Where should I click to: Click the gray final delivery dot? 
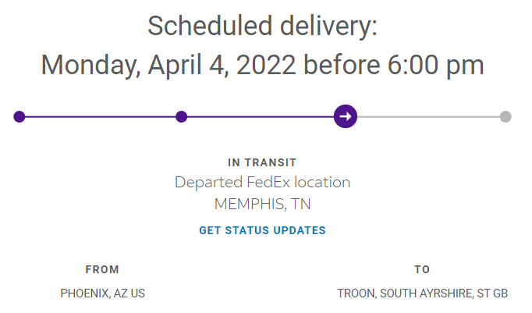[x=505, y=116]
